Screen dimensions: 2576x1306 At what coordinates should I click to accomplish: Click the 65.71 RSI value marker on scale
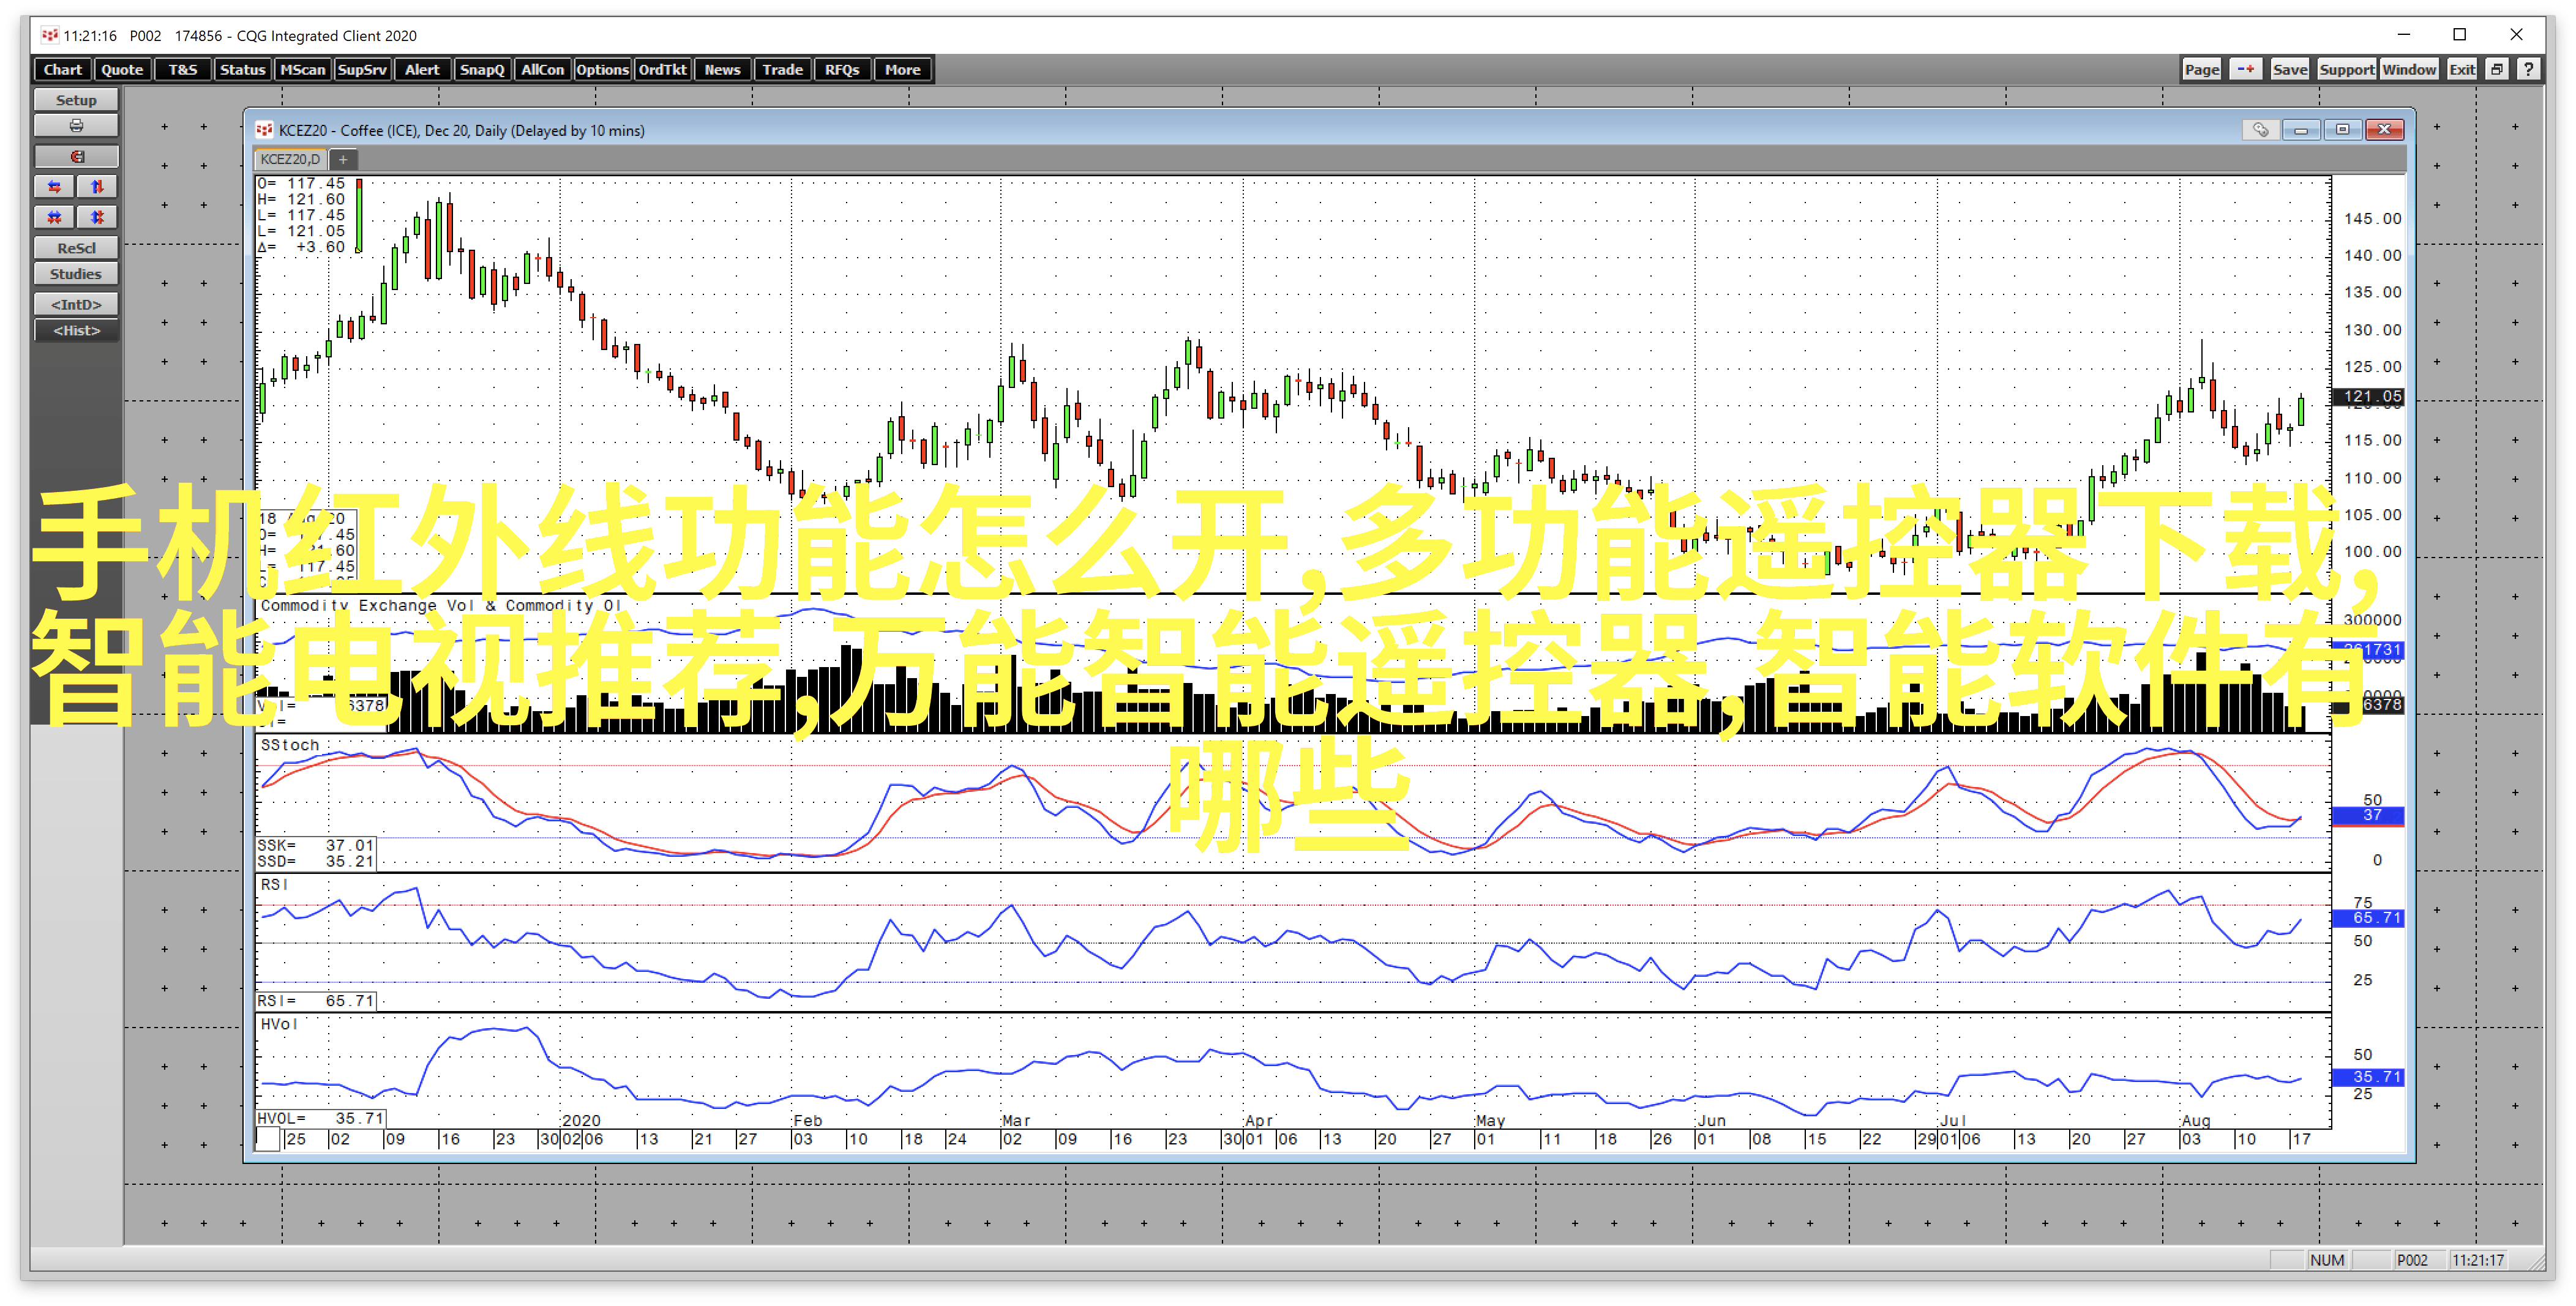[2368, 917]
